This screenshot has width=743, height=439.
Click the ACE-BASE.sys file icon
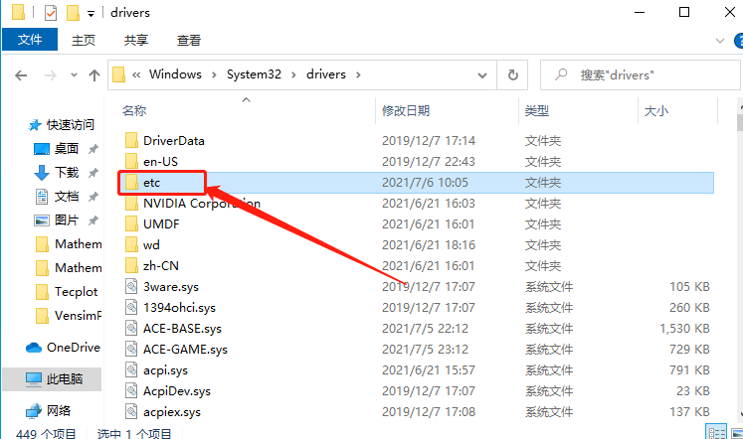click(131, 328)
